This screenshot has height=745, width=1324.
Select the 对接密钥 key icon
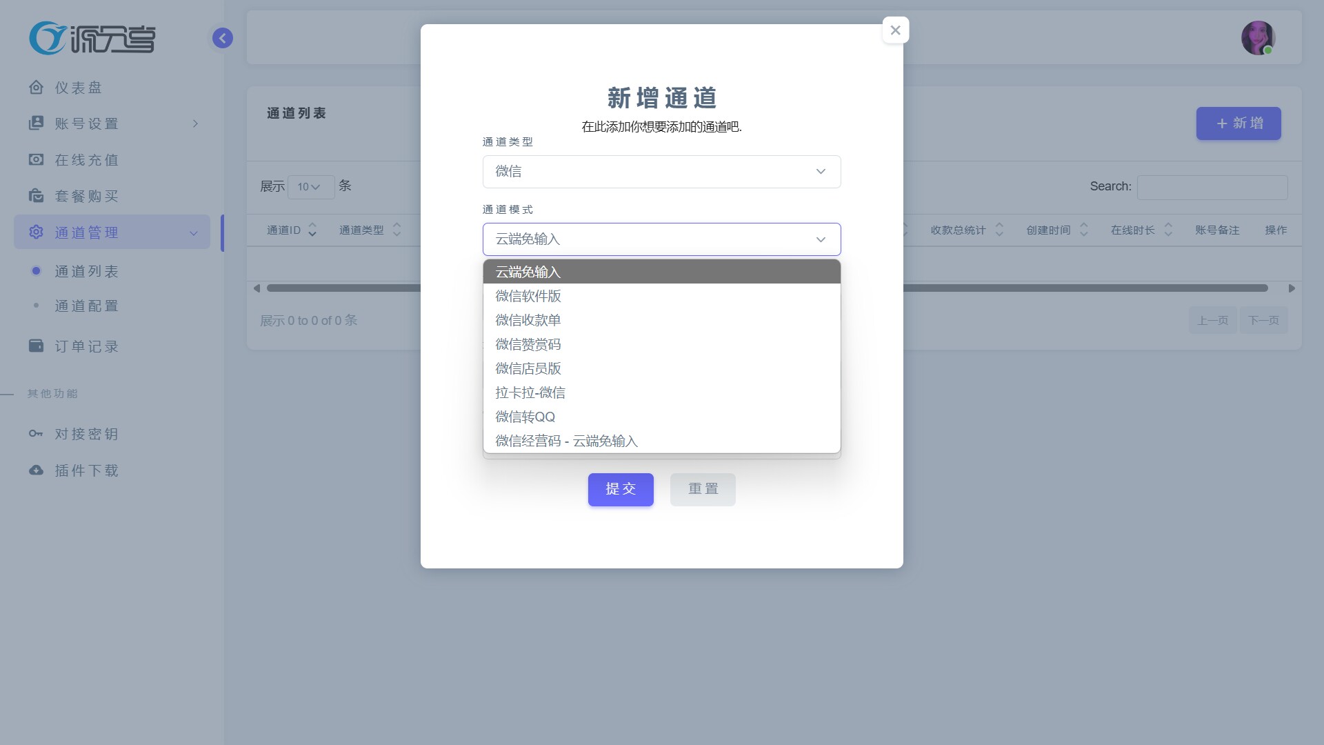click(36, 433)
